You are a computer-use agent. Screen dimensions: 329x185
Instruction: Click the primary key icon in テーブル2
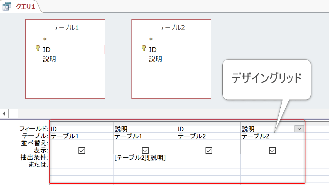(144, 49)
